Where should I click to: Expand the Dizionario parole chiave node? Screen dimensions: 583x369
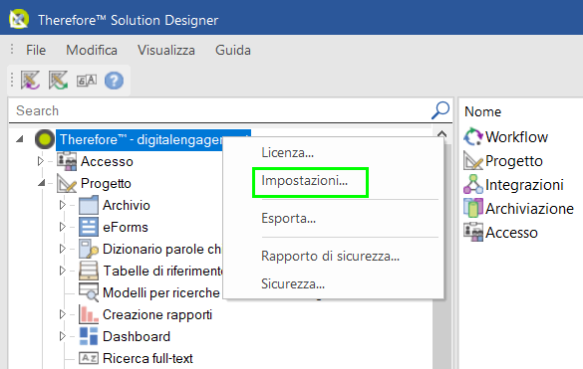[63, 249]
